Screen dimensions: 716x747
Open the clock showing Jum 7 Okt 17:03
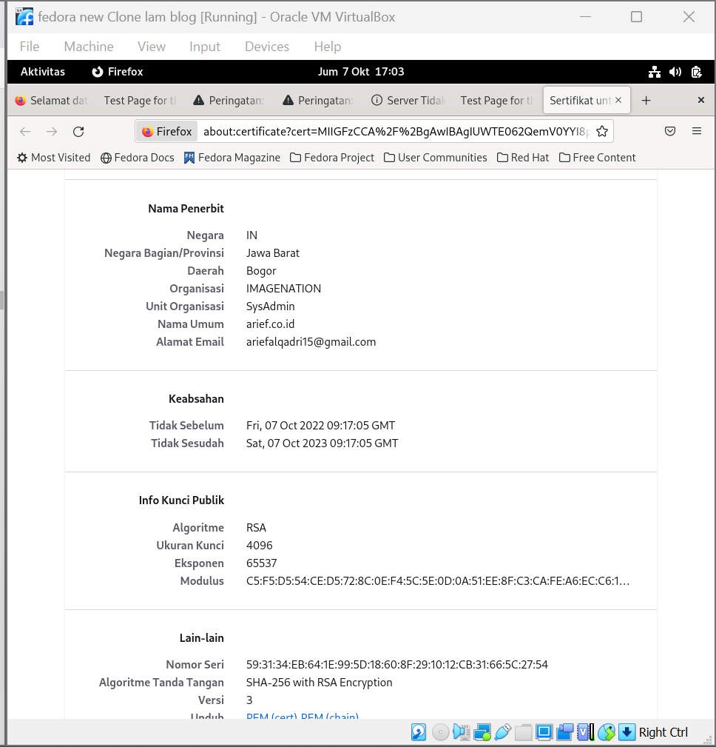click(x=361, y=72)
